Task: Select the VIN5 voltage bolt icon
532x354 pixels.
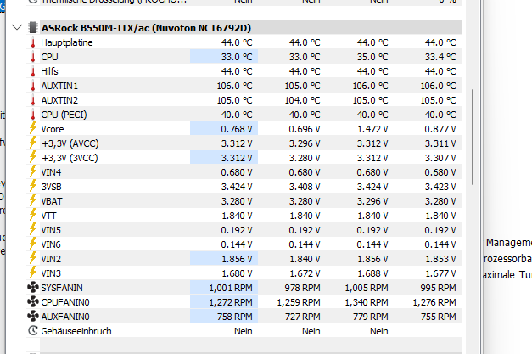Action: pyautogui.click(x=33, y=229)
